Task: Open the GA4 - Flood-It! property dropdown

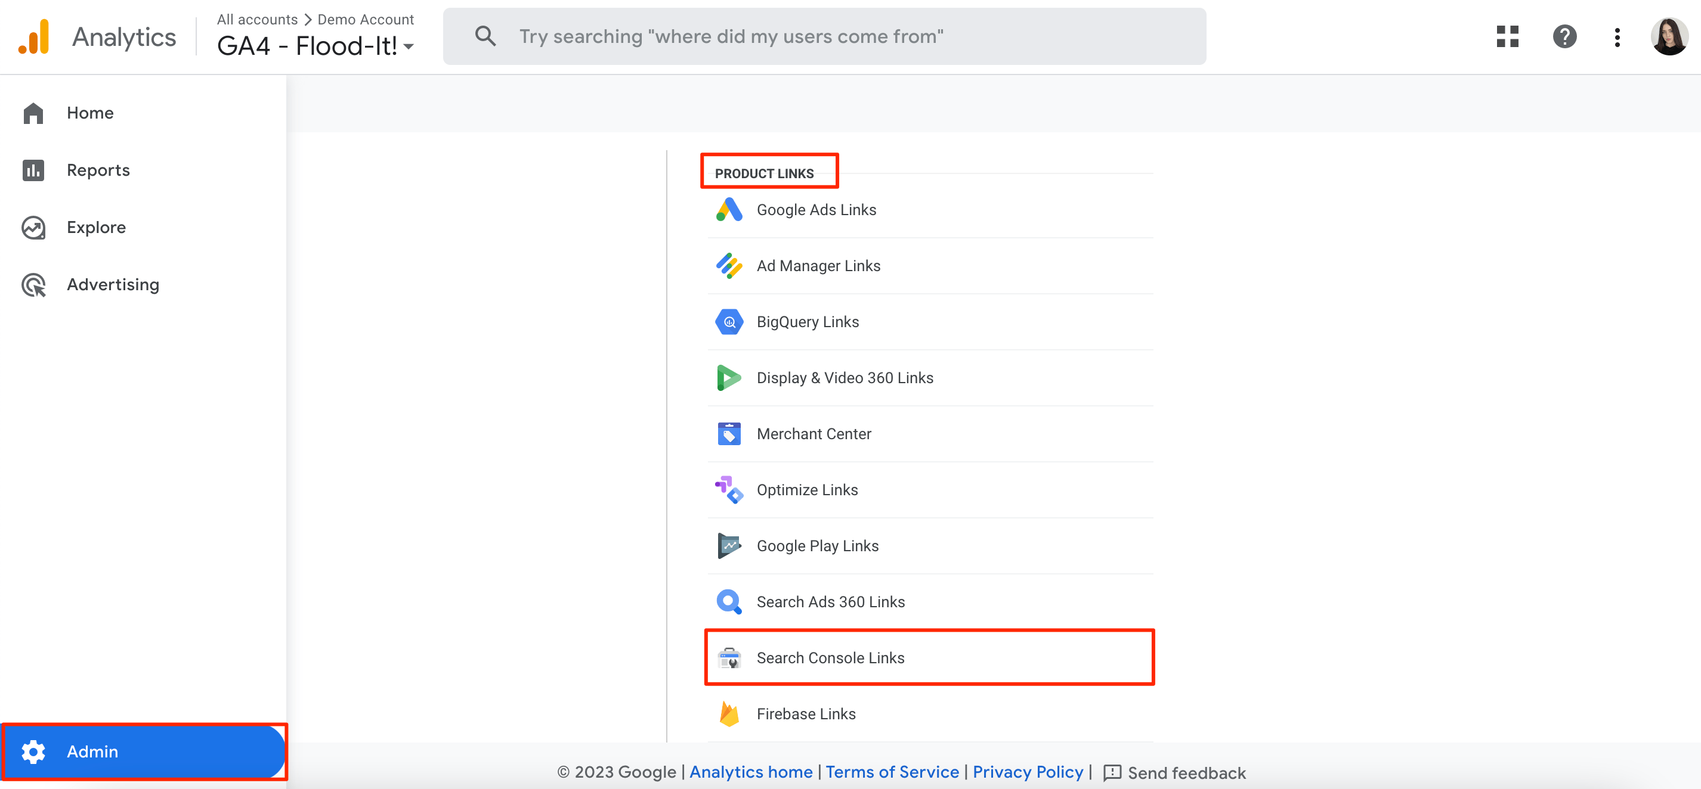Action: tap(316, 46)
